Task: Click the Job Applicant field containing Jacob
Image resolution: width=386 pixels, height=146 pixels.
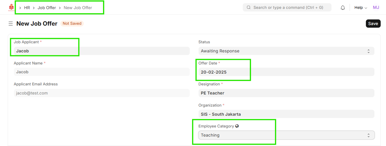Action: coord(101,51)
